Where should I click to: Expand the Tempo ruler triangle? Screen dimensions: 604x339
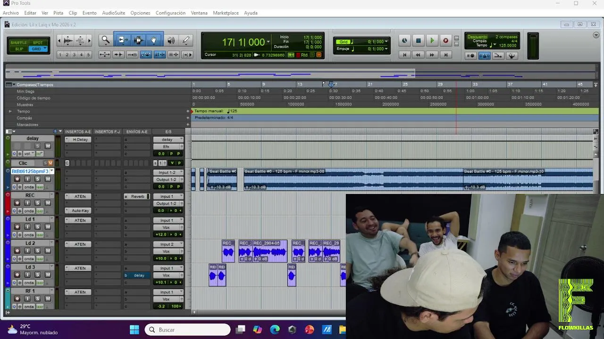[10, 111]
